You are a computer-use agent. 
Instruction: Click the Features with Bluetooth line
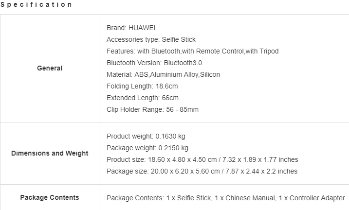pyautogui.click(x=193, y=51)
